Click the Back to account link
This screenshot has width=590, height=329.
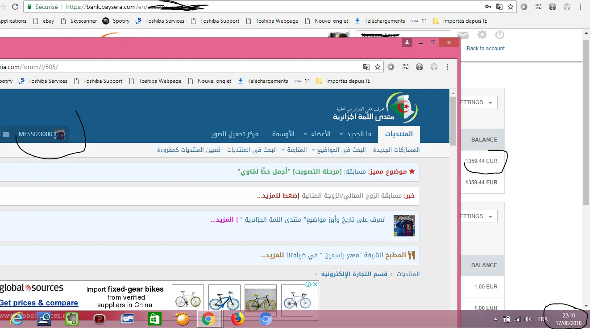485,49
